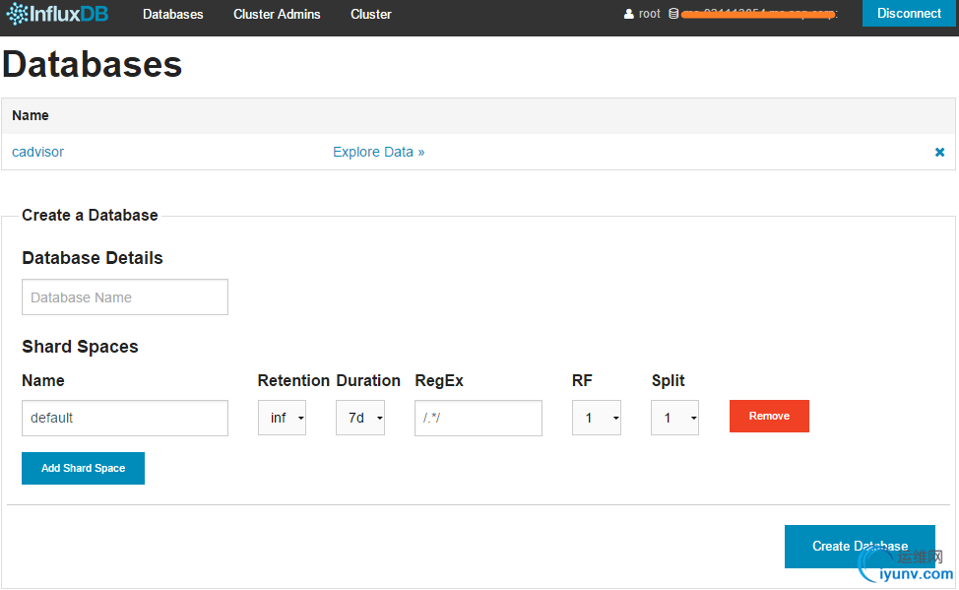Go to Cluster Admins page
The image size is (959, 590).
point(277,14)
